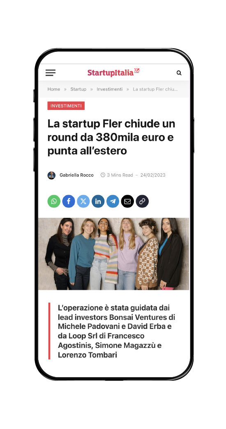Share article via WhatsApp
Image resolution: width=226 pixels, height=429 pixels.
click(54, 201)
